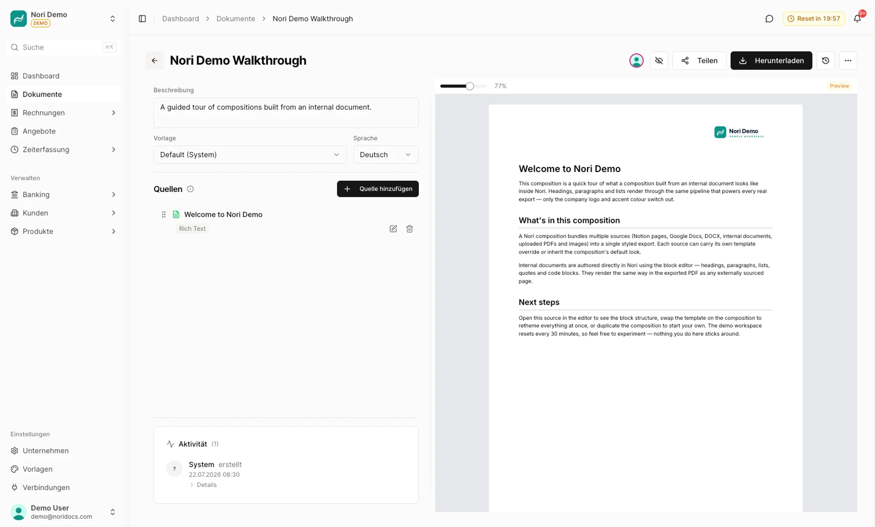Toggle preview visibility eye-off icon
The height and width of the screenshot is (527, 875).
click(x=659, y=61)
